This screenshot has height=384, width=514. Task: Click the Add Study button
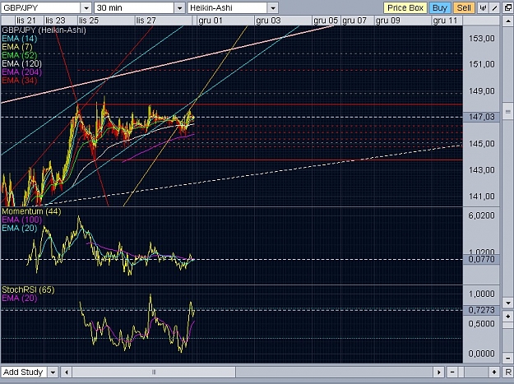pos(24,372)
